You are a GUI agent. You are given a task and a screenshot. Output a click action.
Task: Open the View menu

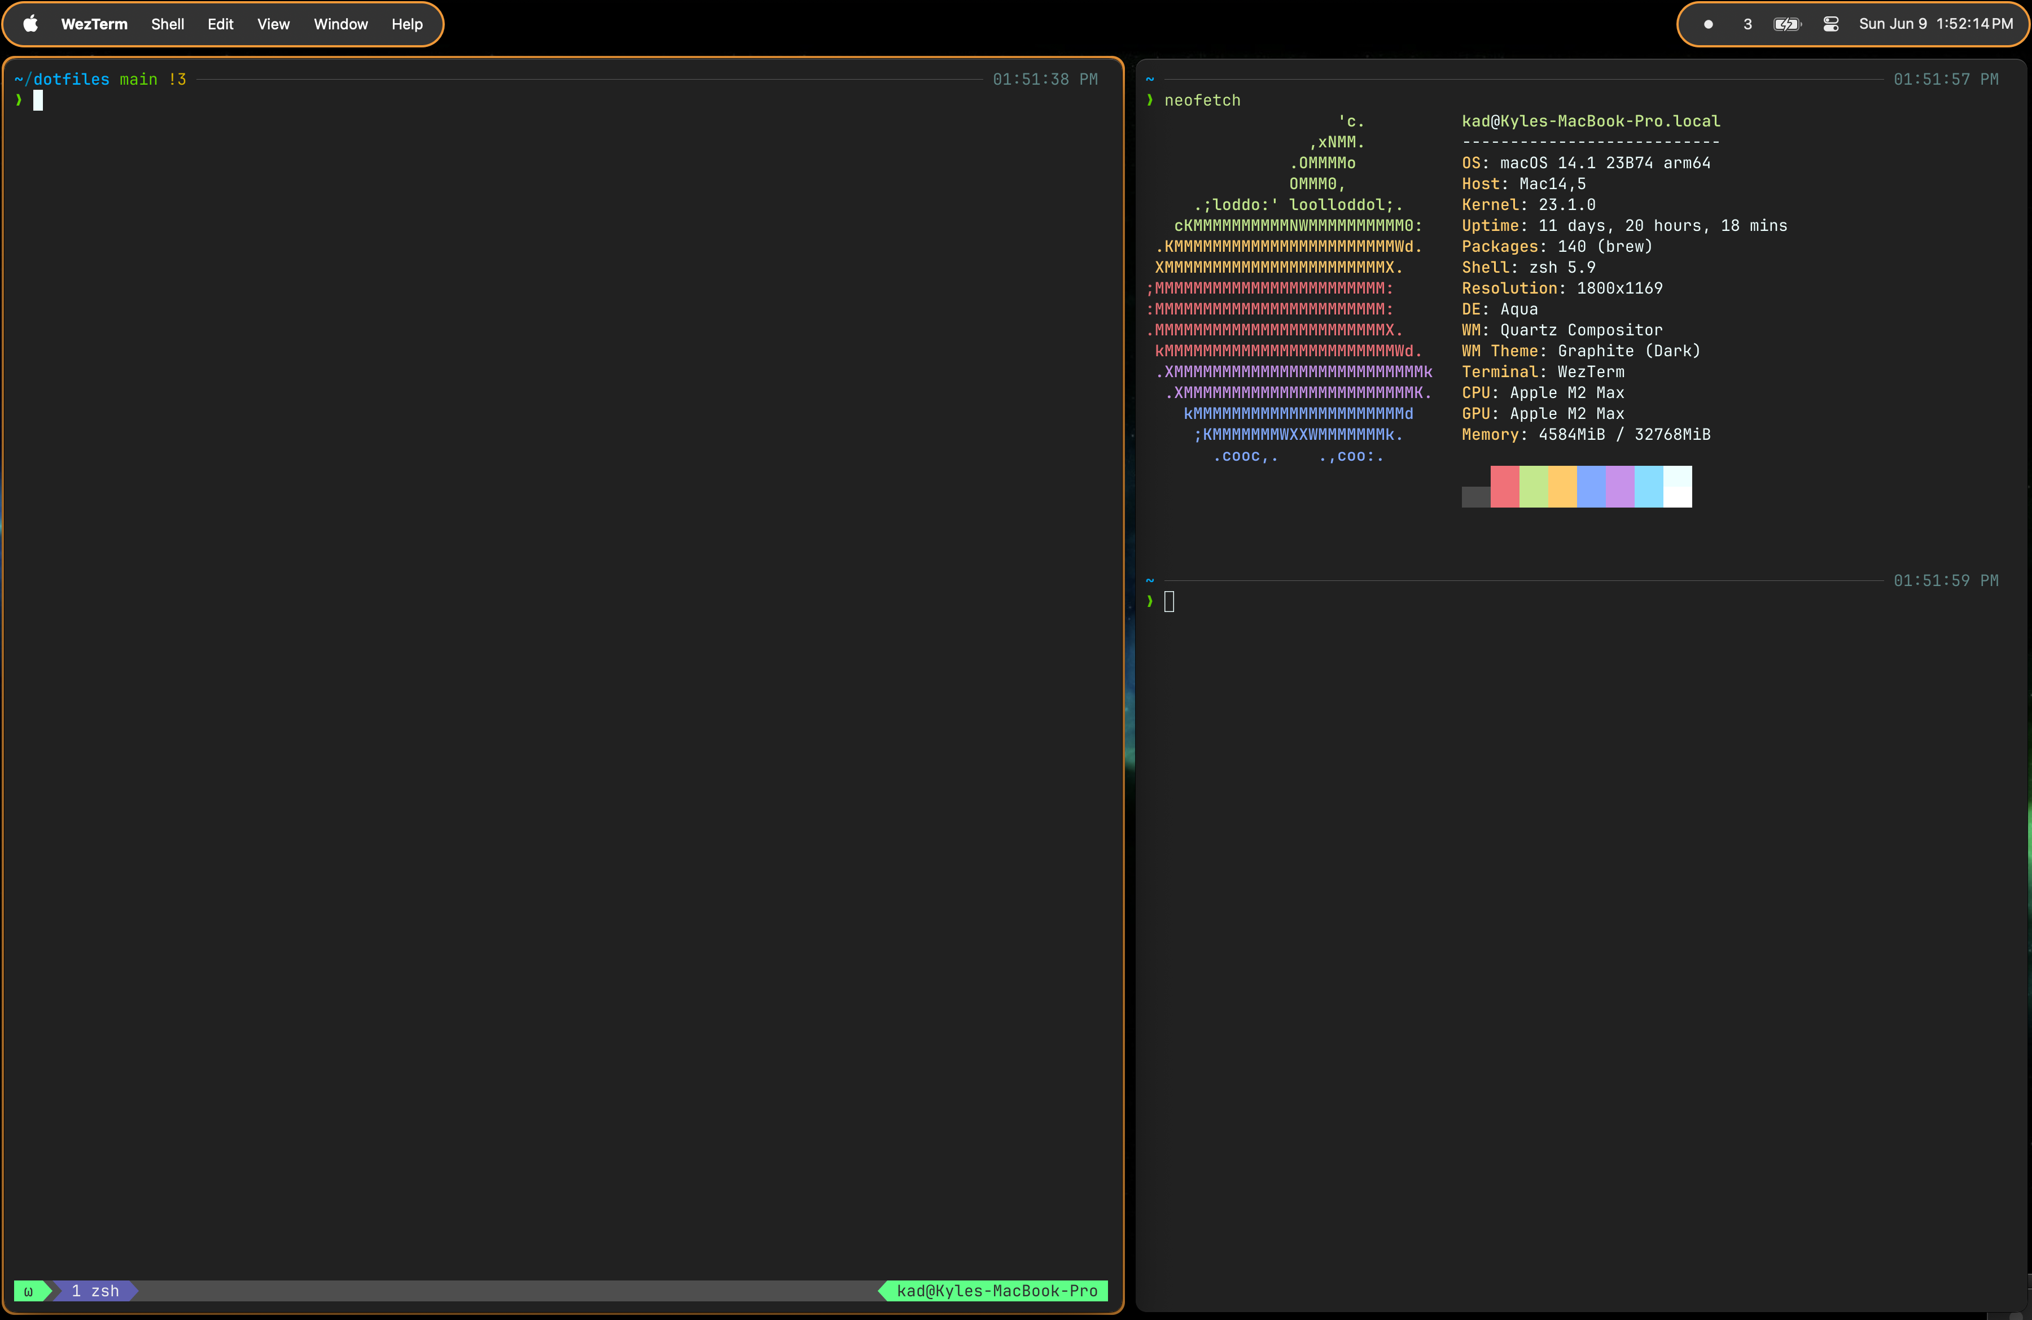[x=273, y=24]
